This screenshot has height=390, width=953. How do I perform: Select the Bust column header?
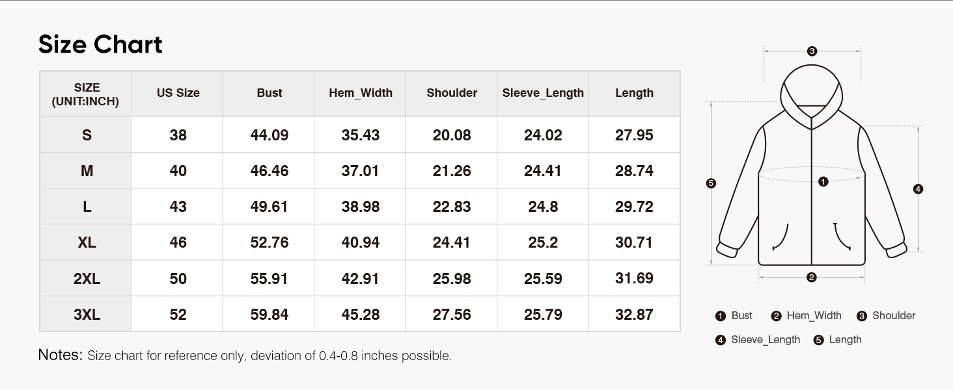click(x=269, y=93)
